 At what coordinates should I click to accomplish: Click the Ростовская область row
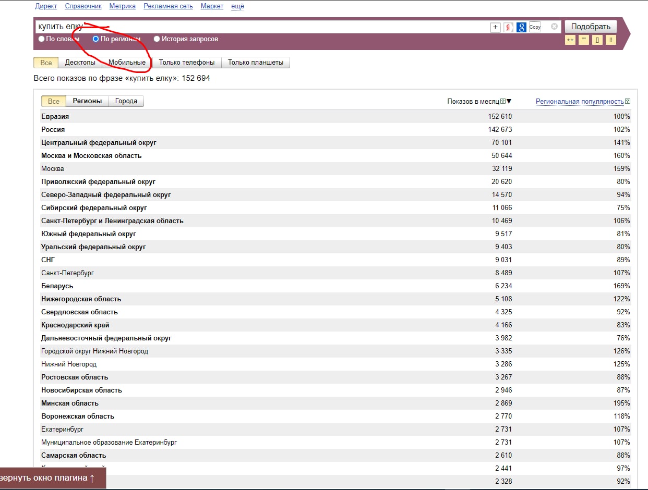coord(335,377)
